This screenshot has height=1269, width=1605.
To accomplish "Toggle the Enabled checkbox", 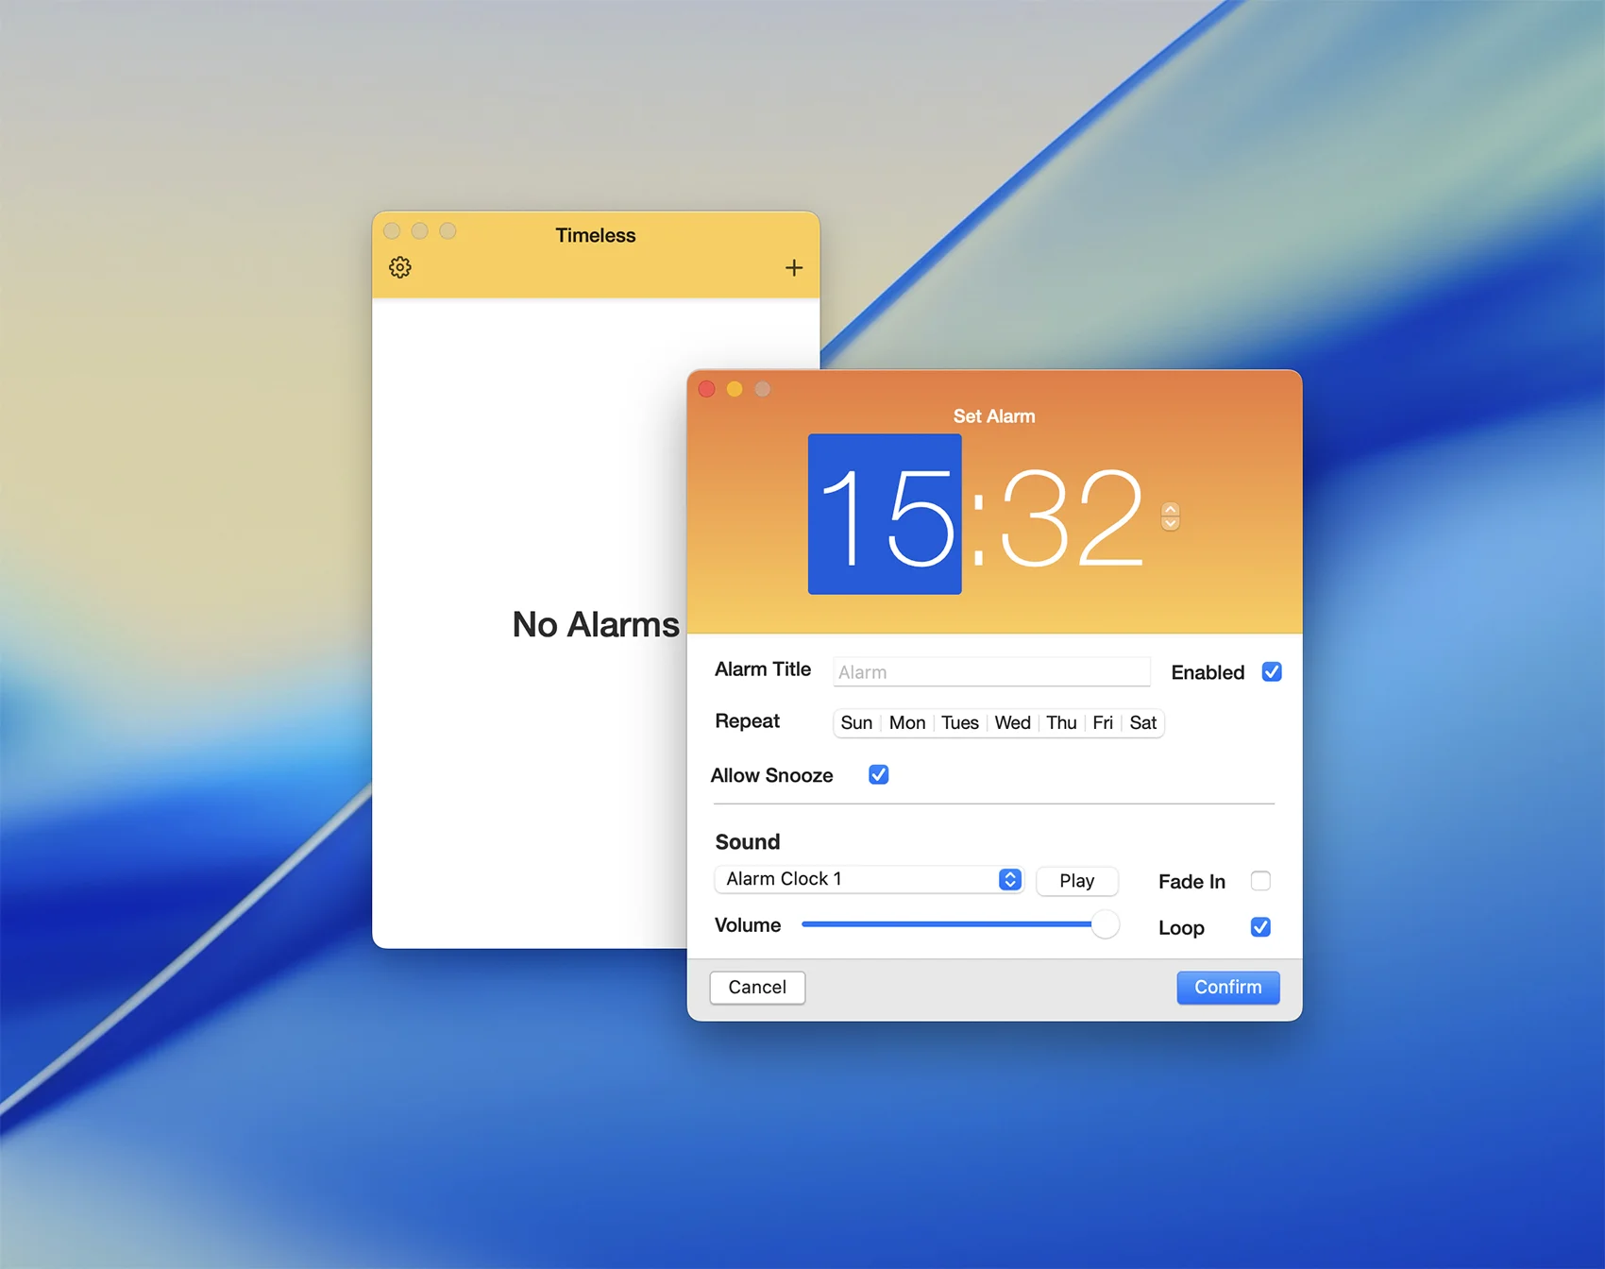I will [x=1271, y=672].
